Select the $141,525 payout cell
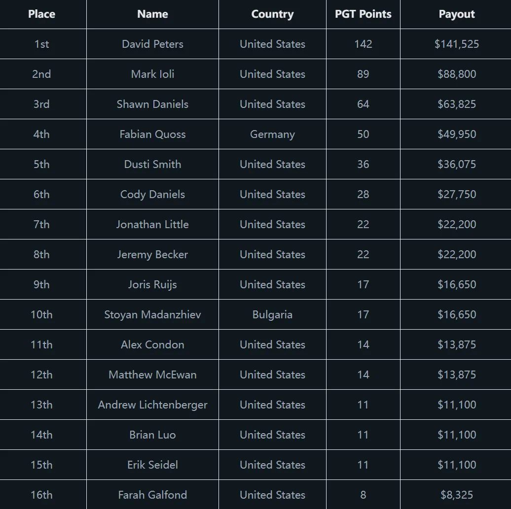Screen dimensions: 511x509 (x=457, y=44)
